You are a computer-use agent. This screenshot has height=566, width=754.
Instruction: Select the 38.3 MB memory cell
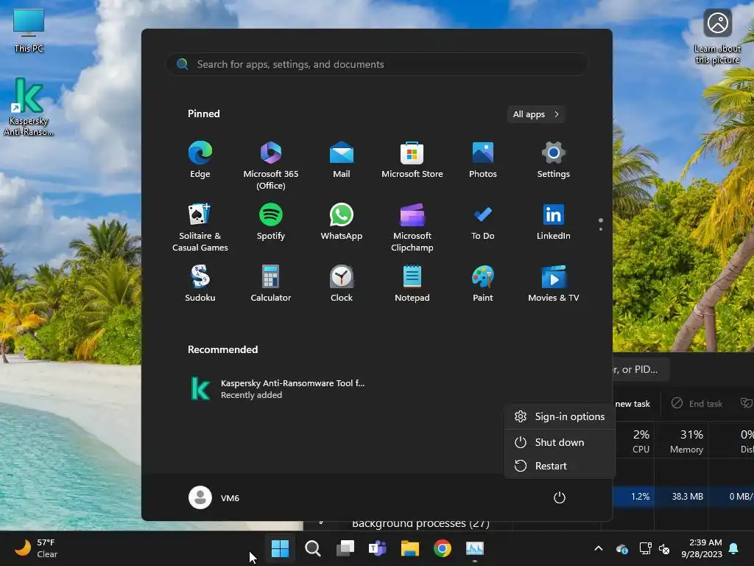(681, 496)
